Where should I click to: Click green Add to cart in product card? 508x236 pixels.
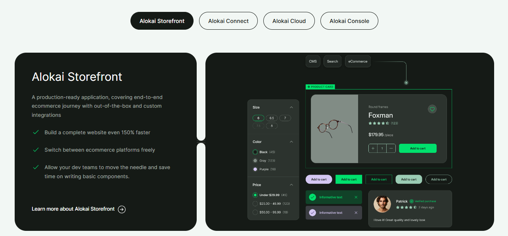click(418, 148)
